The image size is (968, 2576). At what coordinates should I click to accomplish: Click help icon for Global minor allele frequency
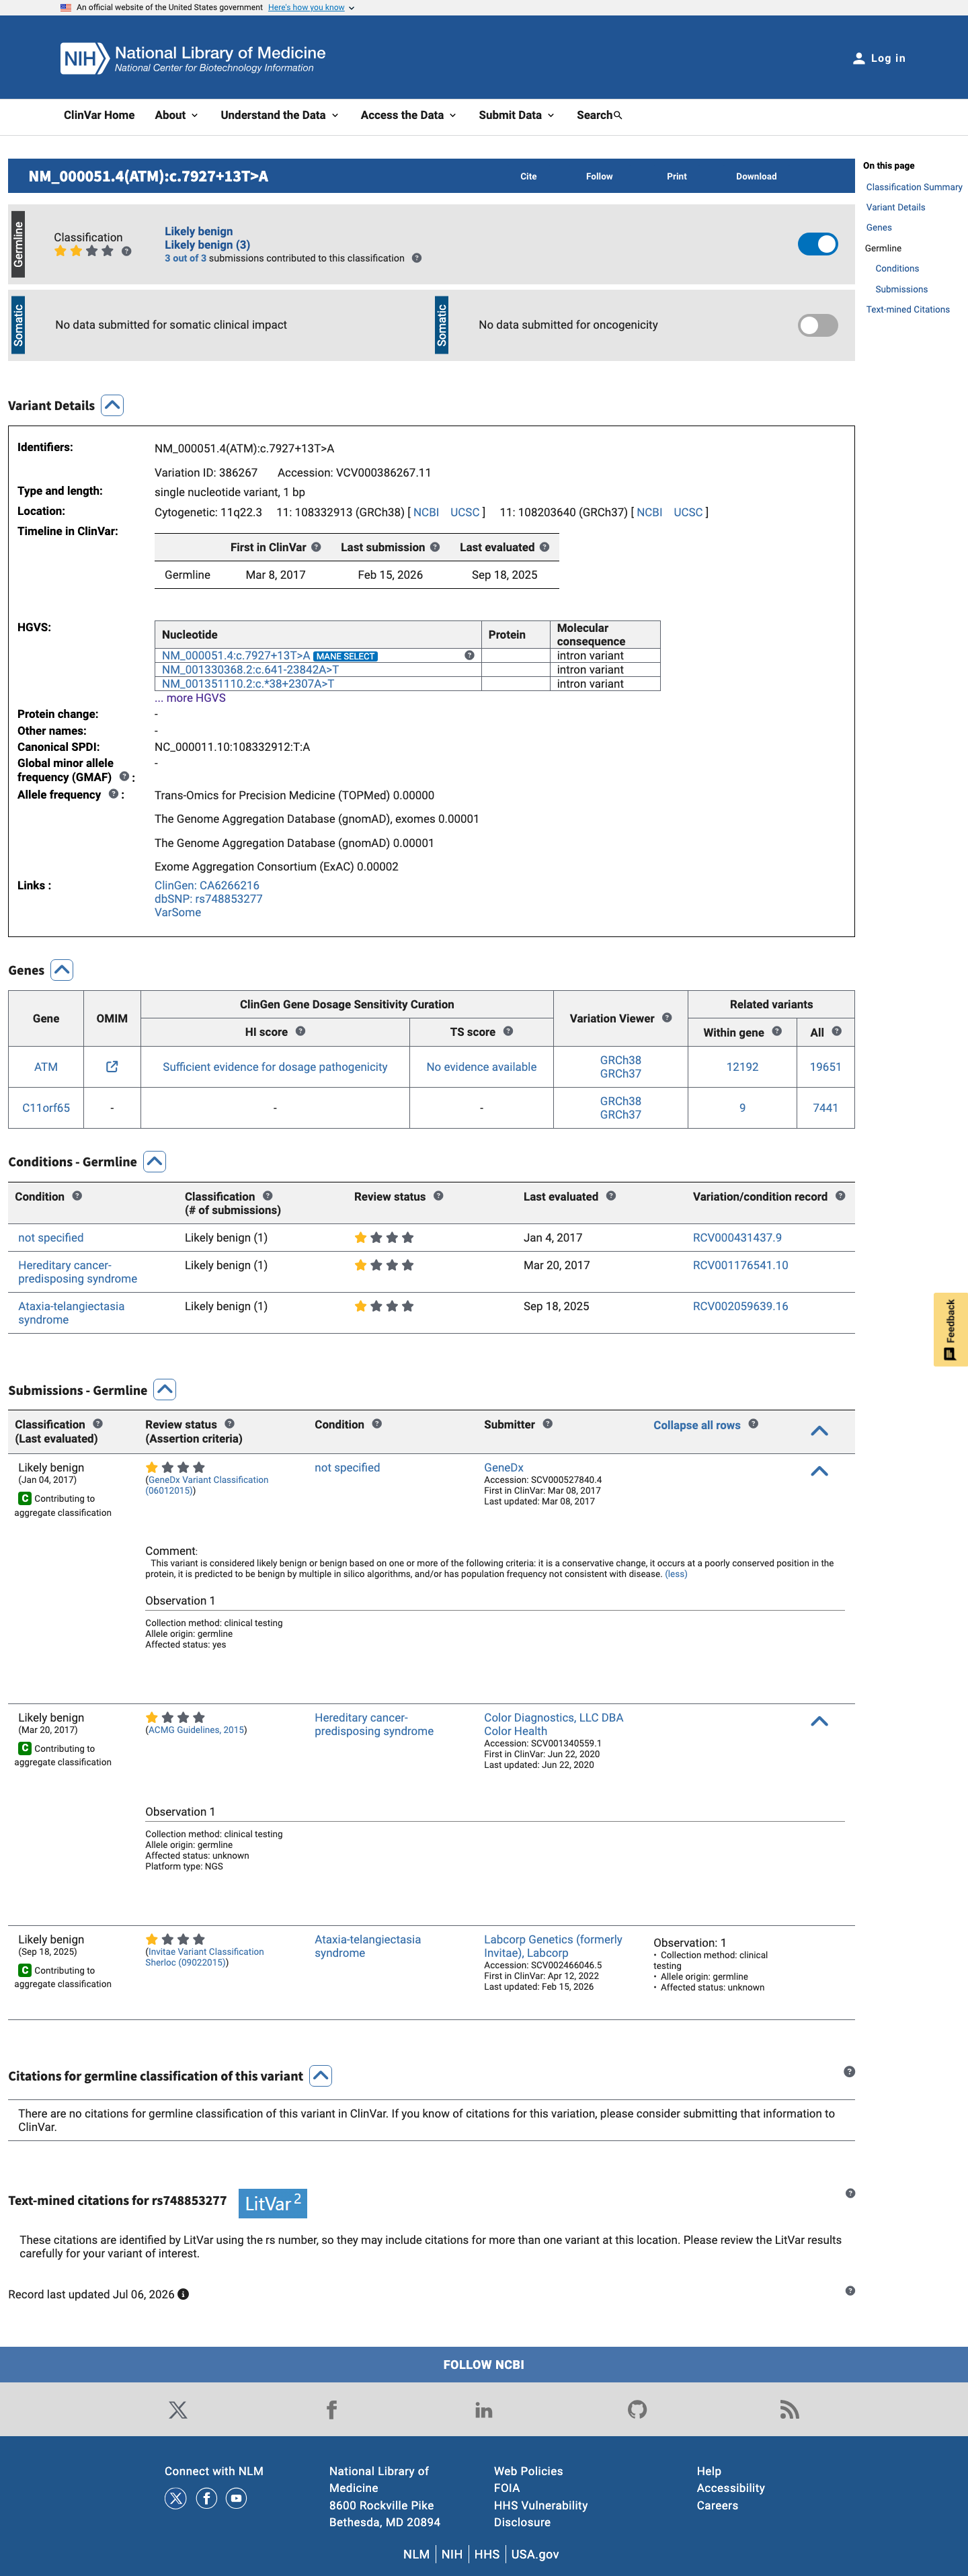(124, 776)
